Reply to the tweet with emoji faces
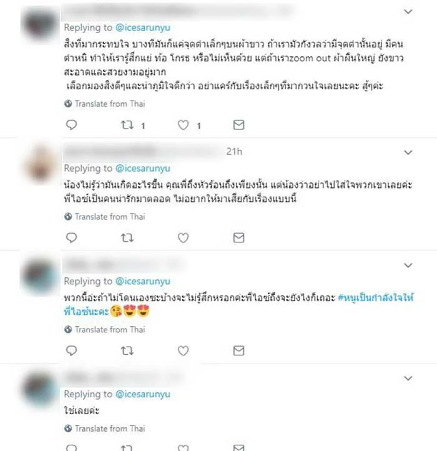Screen dimensions: 437x451 tap(71, 350)
